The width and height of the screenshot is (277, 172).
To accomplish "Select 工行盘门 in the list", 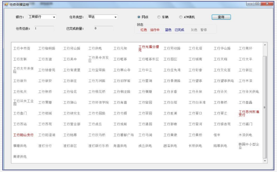I will tap(20, 113).
